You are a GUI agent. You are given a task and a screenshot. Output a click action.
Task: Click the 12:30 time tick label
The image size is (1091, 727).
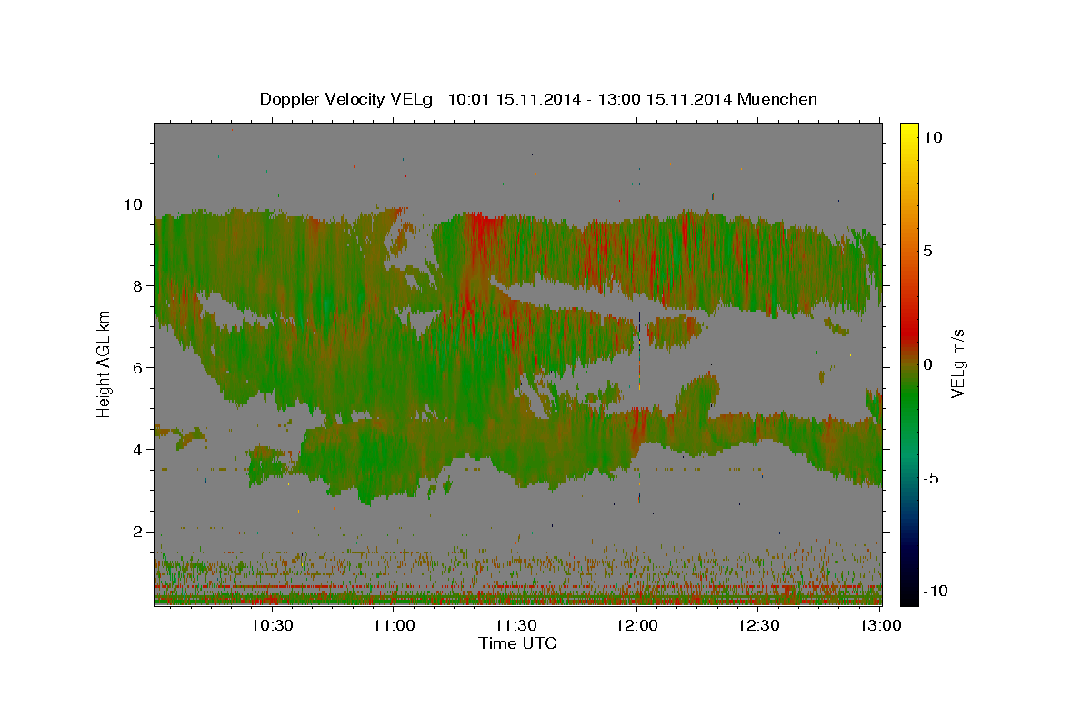759,625
